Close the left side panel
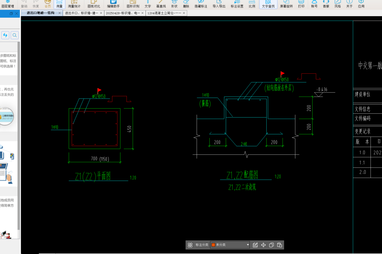The image size is (382, 254). 16,14
